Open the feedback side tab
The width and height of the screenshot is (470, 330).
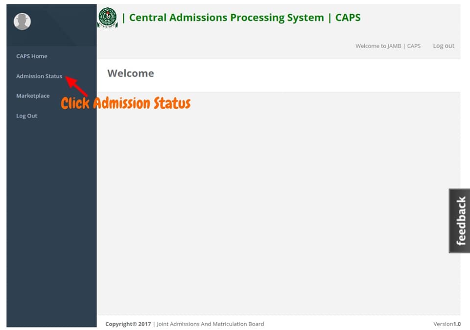point(460,221)
